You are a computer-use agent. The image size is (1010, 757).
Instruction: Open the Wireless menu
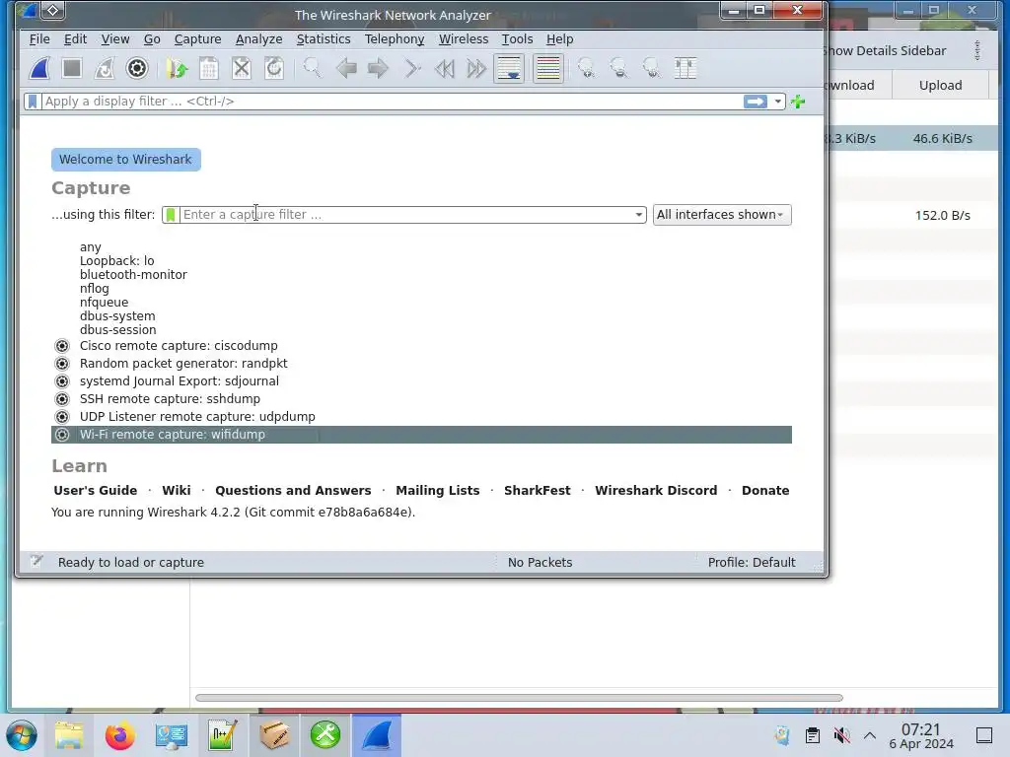[464, 39]
